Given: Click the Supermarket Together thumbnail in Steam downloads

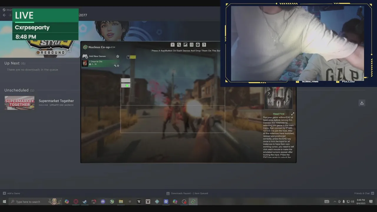Looking at the screenshot, I should coord(19,103).
